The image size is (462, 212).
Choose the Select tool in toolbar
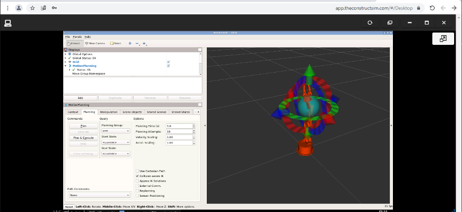tap(115, 43)
